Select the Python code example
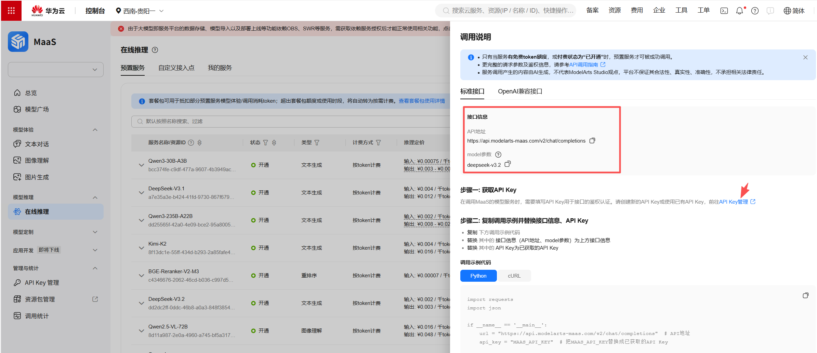The image size is (817, 353). [x=478, y=276]
